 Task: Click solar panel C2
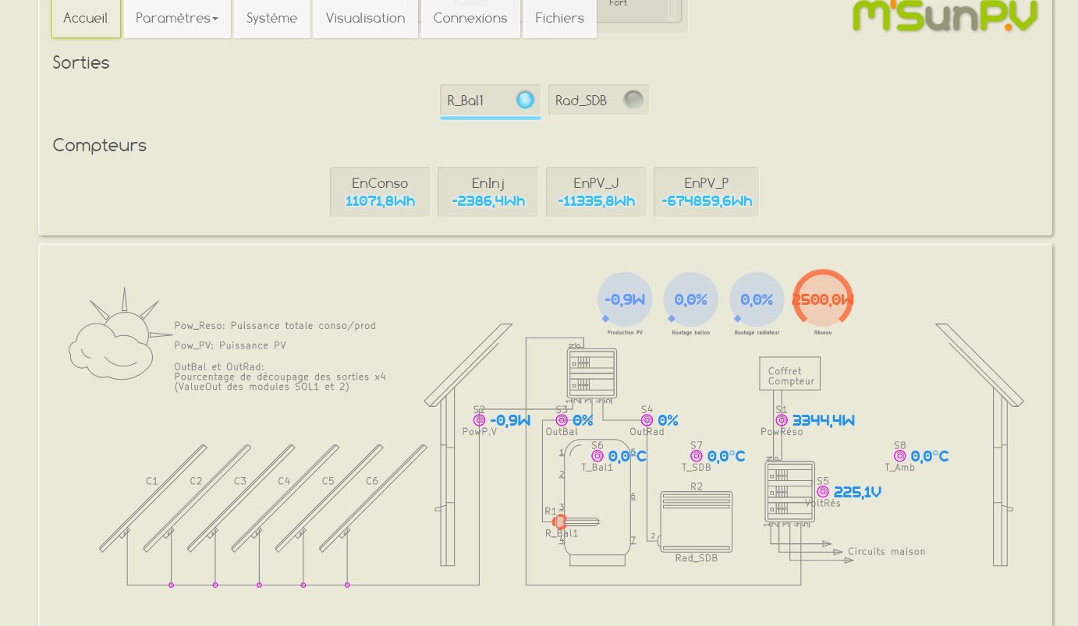point(197,498)
